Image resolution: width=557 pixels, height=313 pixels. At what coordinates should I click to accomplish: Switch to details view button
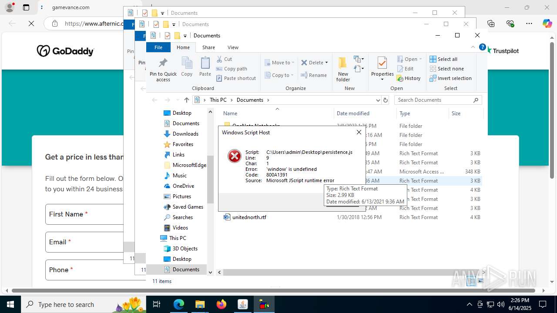tap(472, 281)
